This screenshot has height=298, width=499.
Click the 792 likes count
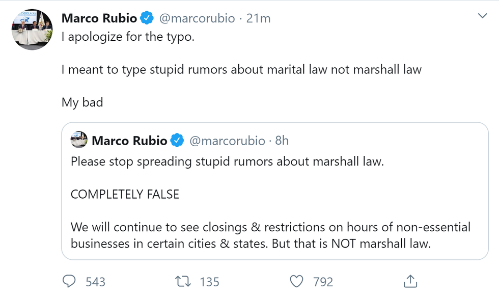323,282
